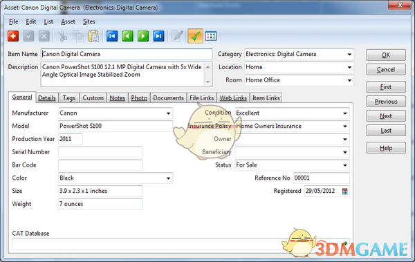This screenshot has width=415, height=262.
Task: Switch to the Custom tab
Action: [93, 98]
